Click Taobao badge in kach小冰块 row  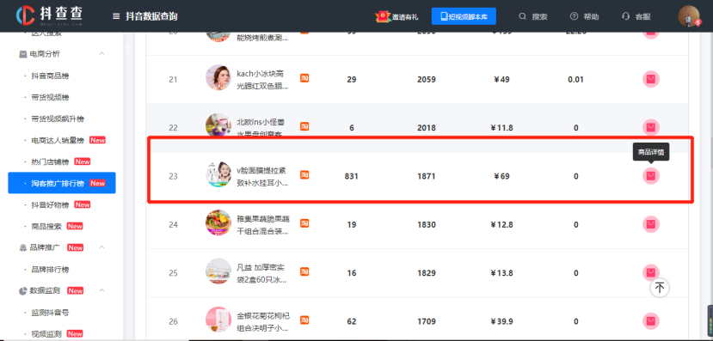click(x=304, y=78)
